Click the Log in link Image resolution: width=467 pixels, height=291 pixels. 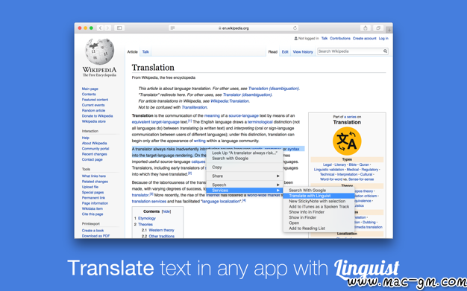(x=383, y=39)
